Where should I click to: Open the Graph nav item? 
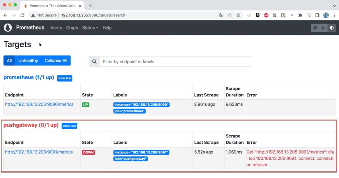coord(72,28)
